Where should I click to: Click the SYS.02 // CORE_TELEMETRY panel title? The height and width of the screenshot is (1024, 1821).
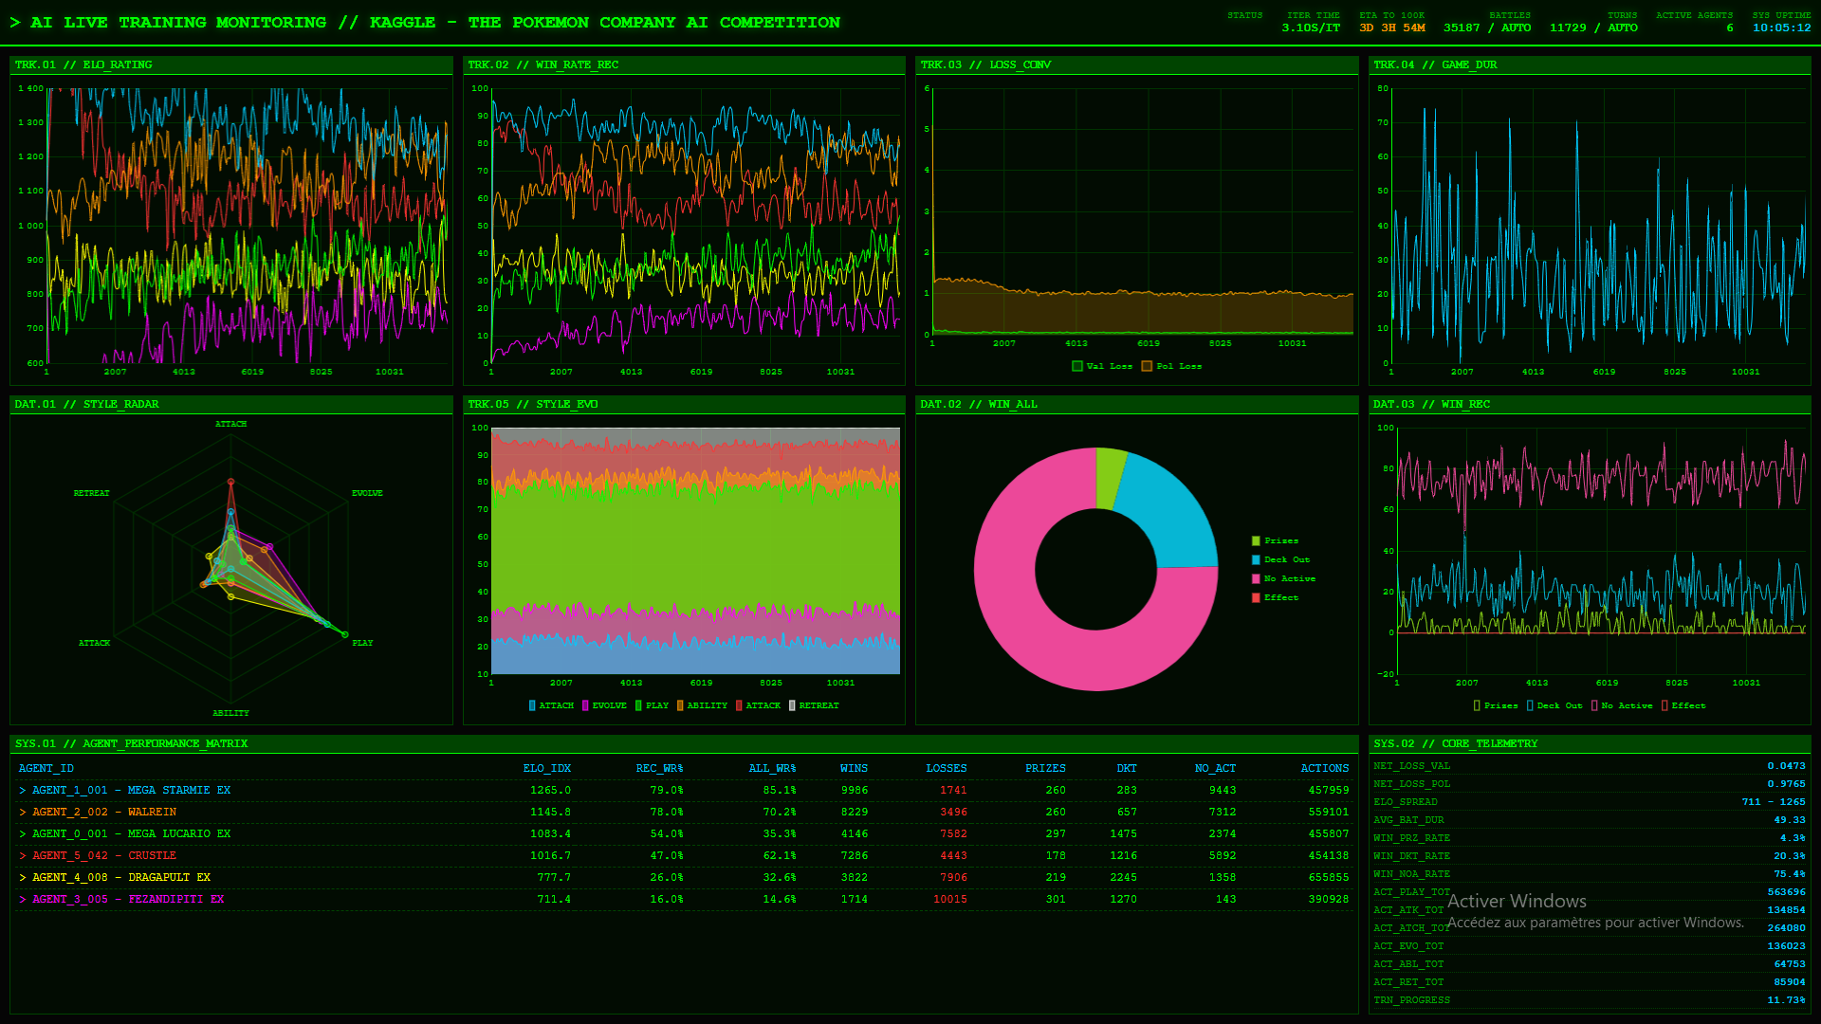click(x=1456, y=743)
